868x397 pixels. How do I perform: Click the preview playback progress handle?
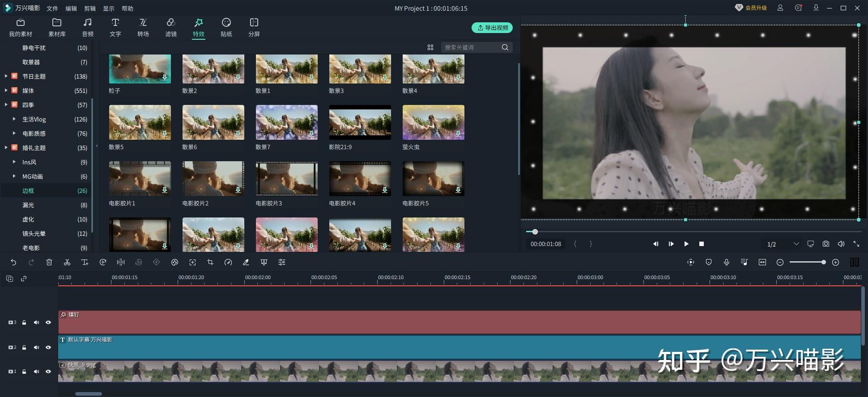(535, 232)
